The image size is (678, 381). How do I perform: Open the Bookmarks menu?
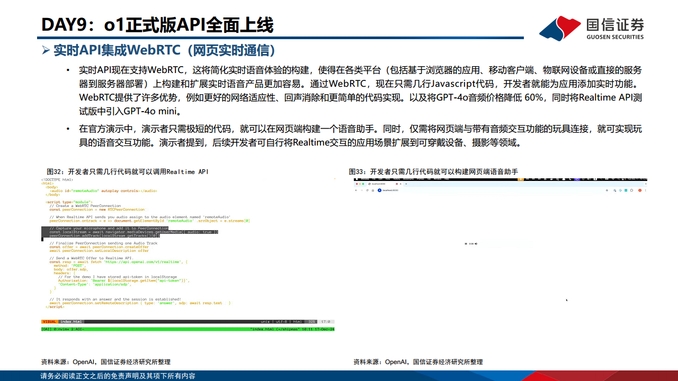408,179
